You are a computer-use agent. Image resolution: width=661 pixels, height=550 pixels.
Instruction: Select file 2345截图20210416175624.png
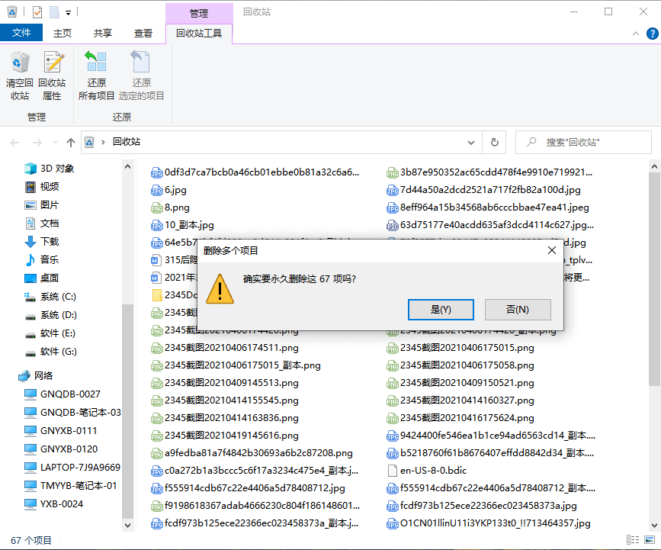460,418
